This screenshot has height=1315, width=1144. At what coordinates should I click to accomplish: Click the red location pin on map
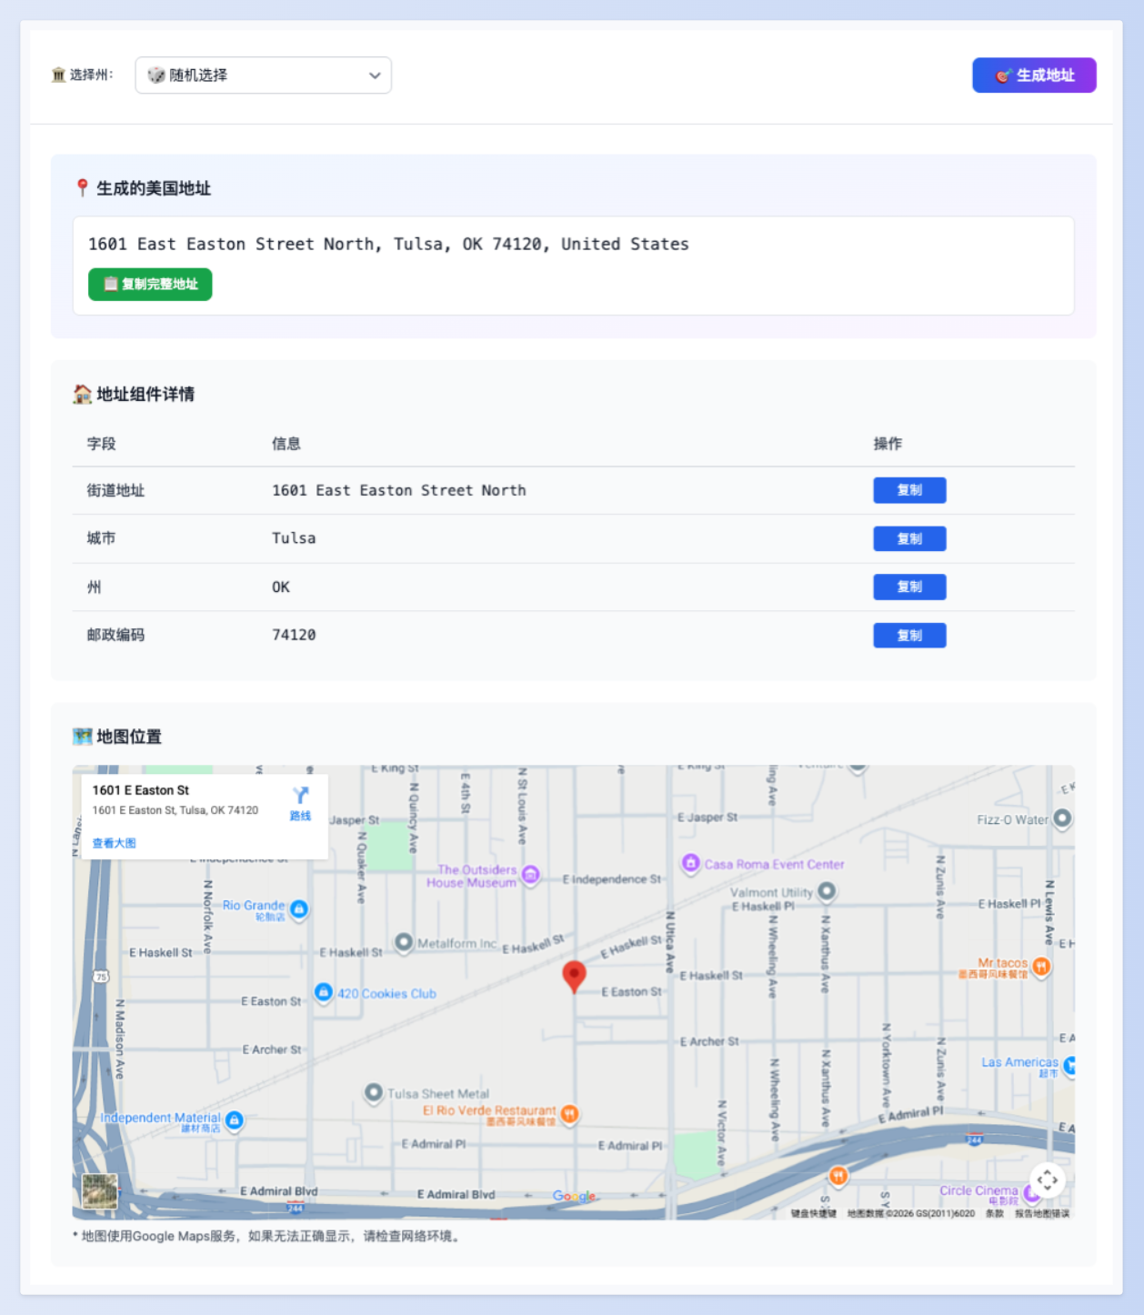click(574, 975)
